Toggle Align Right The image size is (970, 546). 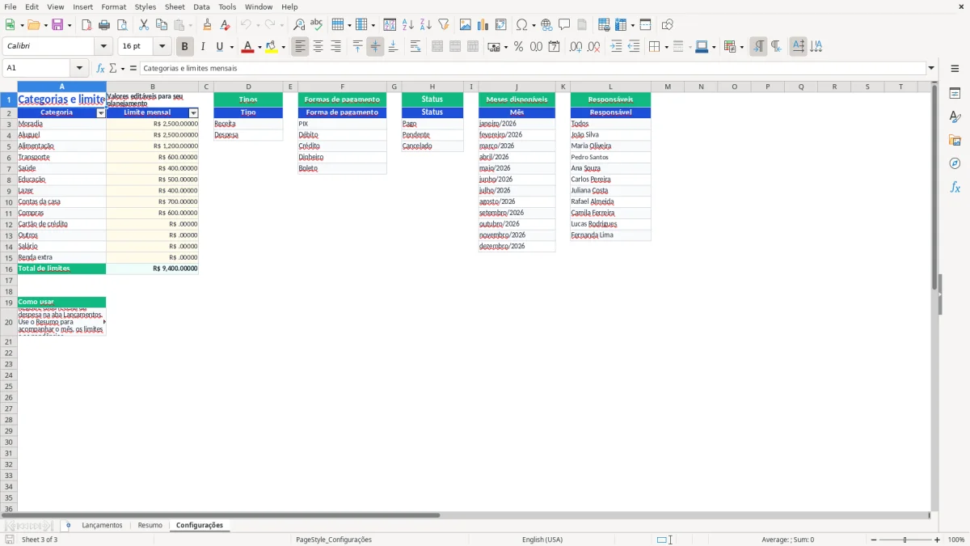[335, 47]
